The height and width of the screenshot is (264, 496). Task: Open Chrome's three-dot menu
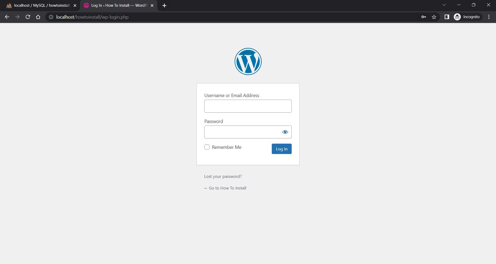tap(489, 17)
